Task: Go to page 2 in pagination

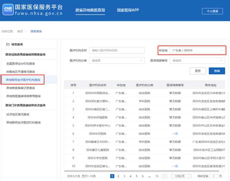Action: 118,176
